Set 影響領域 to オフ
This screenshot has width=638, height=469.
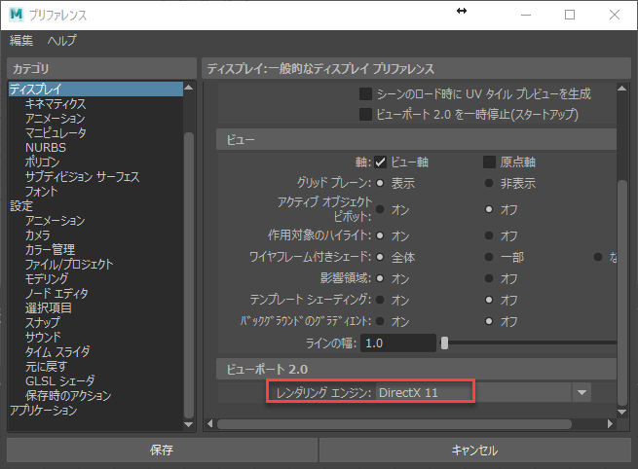(489, 279)
